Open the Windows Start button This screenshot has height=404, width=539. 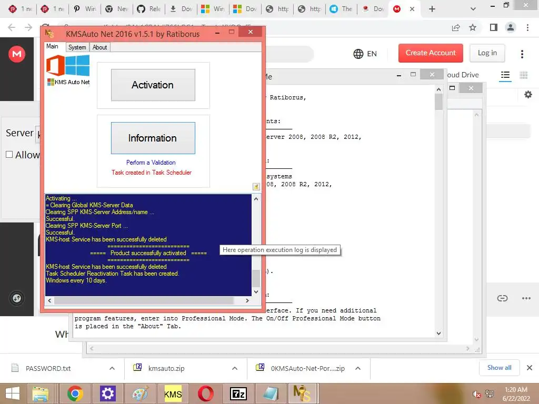coord(13,393)
